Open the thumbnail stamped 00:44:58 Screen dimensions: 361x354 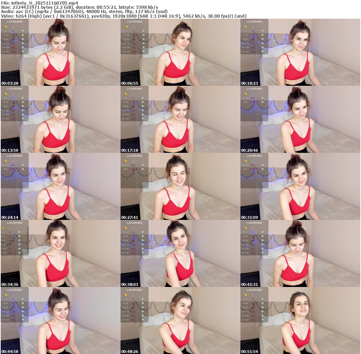click(x=60, y=320)
